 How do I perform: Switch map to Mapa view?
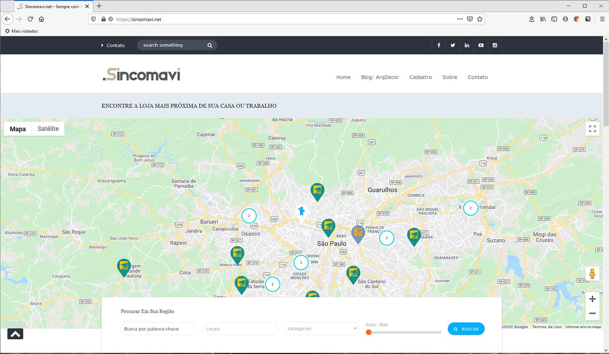pos(18,129)
